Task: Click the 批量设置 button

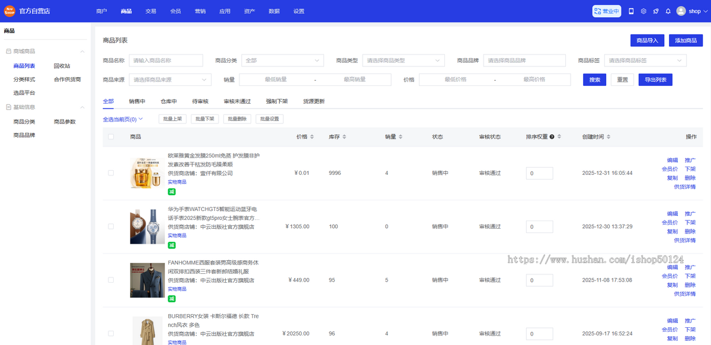Action: pos(270,119)
